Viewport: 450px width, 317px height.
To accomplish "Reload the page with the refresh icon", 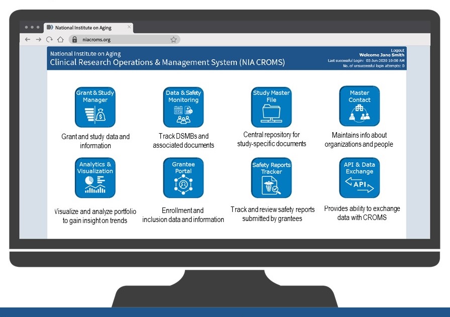I will pyautogui.click(x=49, y=40).
